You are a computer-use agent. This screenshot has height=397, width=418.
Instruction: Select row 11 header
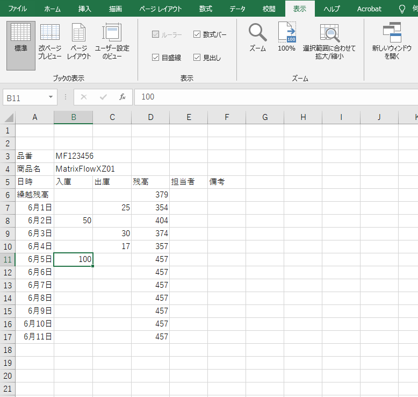click(x=8, y=259)
